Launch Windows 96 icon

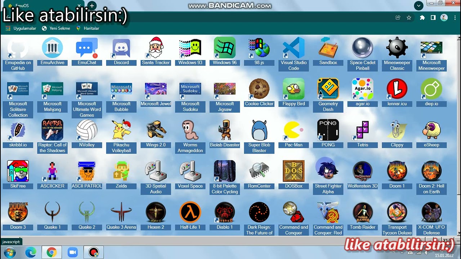tap(225, 48)
